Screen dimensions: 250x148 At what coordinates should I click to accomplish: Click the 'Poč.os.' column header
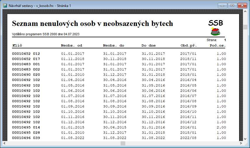tap(218, 45)
